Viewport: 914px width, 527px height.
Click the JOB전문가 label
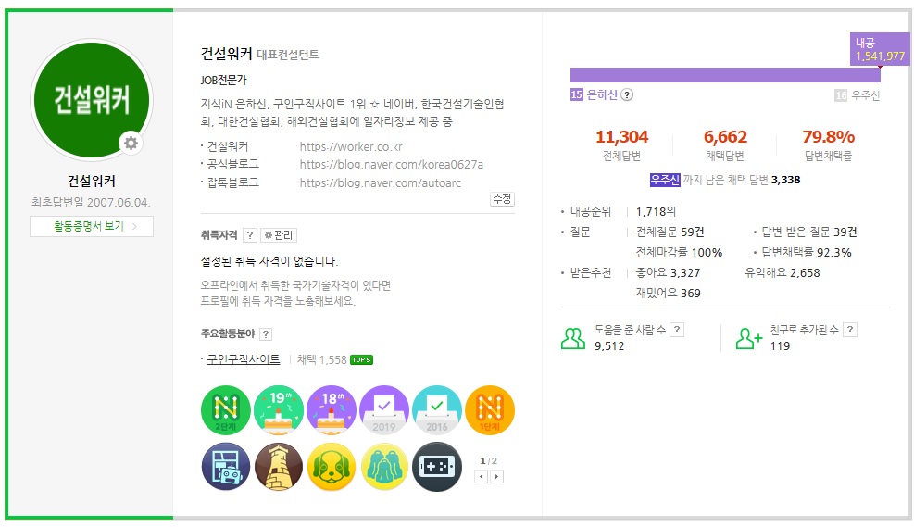tap(224, 80)
